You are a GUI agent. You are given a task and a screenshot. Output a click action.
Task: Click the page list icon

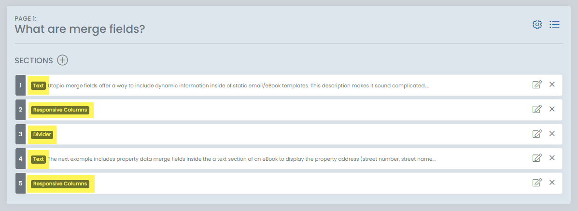[x=554, y=24]
